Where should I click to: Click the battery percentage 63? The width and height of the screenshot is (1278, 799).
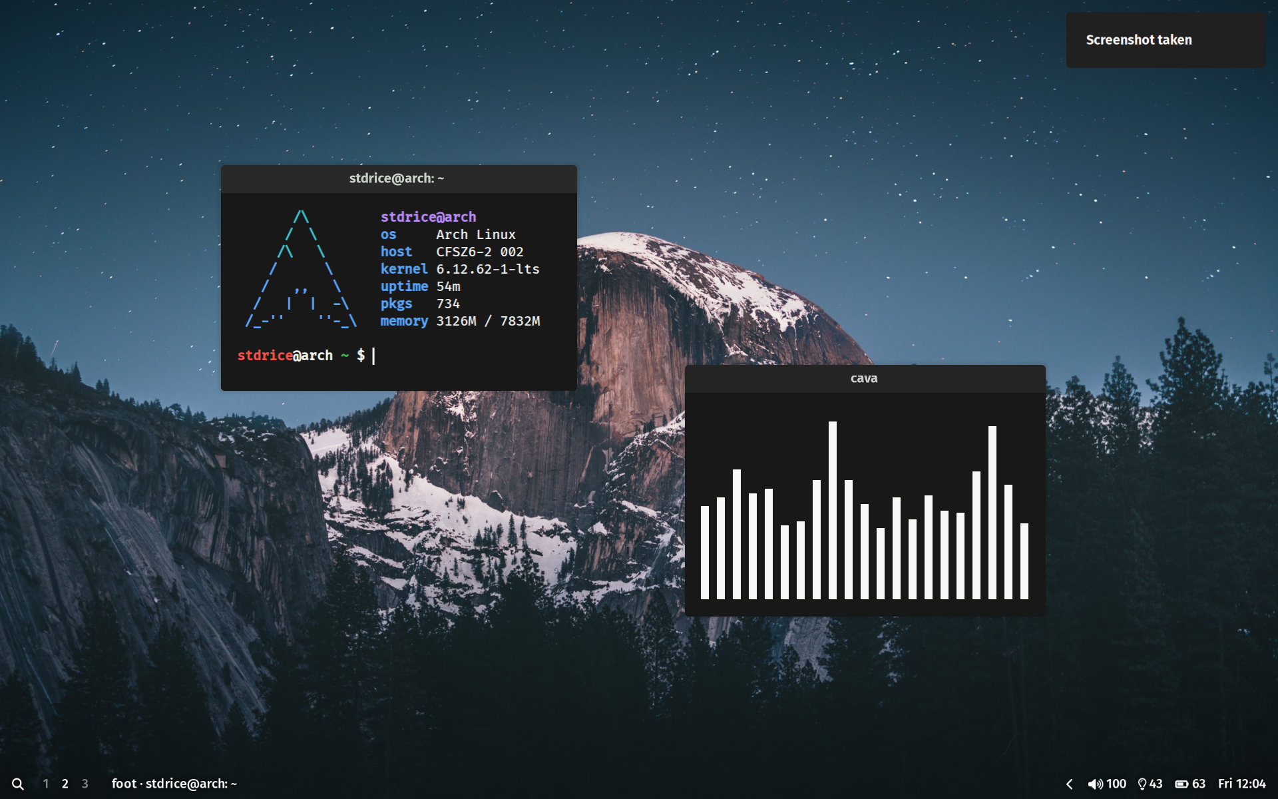[x=1199, y=784]
